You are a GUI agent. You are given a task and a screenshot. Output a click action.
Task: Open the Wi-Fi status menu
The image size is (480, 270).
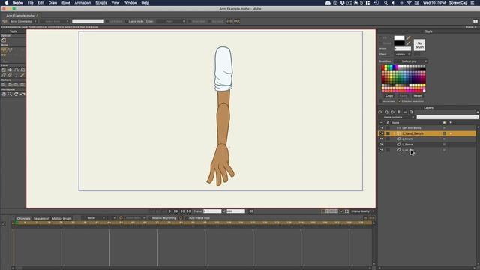pyautogui.click(x=409, y=3)
